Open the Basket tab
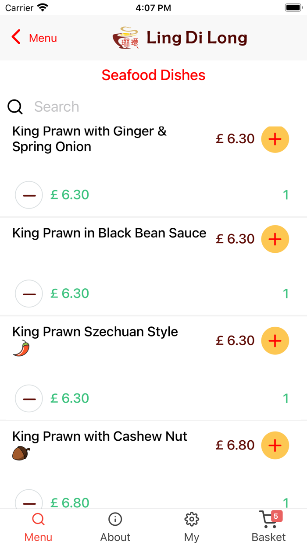The image size is (307, 545). click(x=268, y=527)
